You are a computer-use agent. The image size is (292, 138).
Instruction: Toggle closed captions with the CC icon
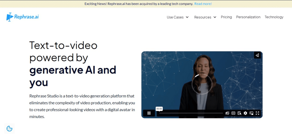coord(233,113)
